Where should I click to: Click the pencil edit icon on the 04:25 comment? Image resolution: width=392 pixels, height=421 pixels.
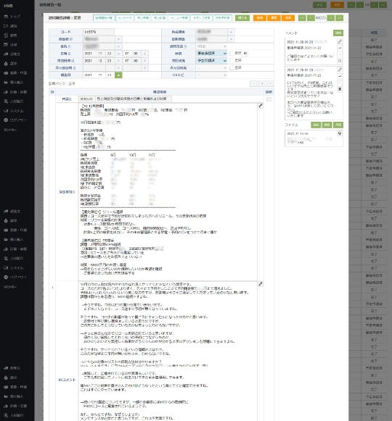pos(340,41)
